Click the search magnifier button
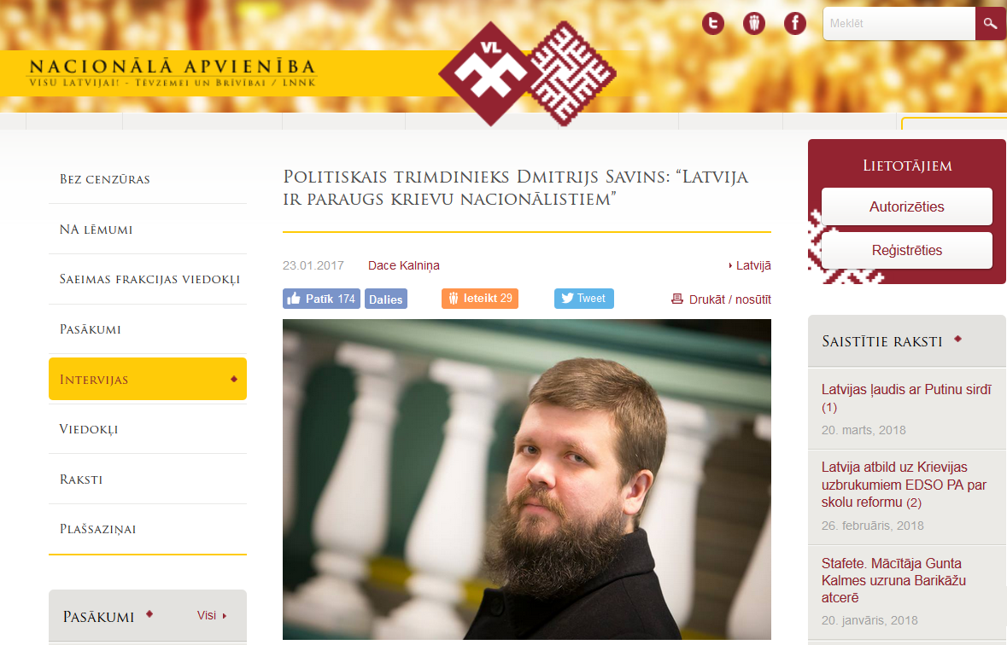 [x=990, y=24]
